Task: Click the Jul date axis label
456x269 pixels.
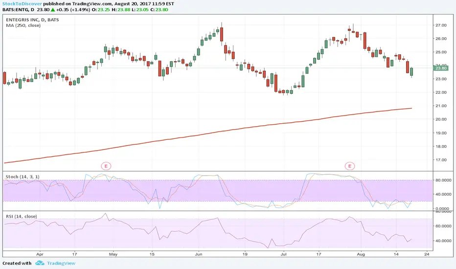Action: click(x=284, y=254)
